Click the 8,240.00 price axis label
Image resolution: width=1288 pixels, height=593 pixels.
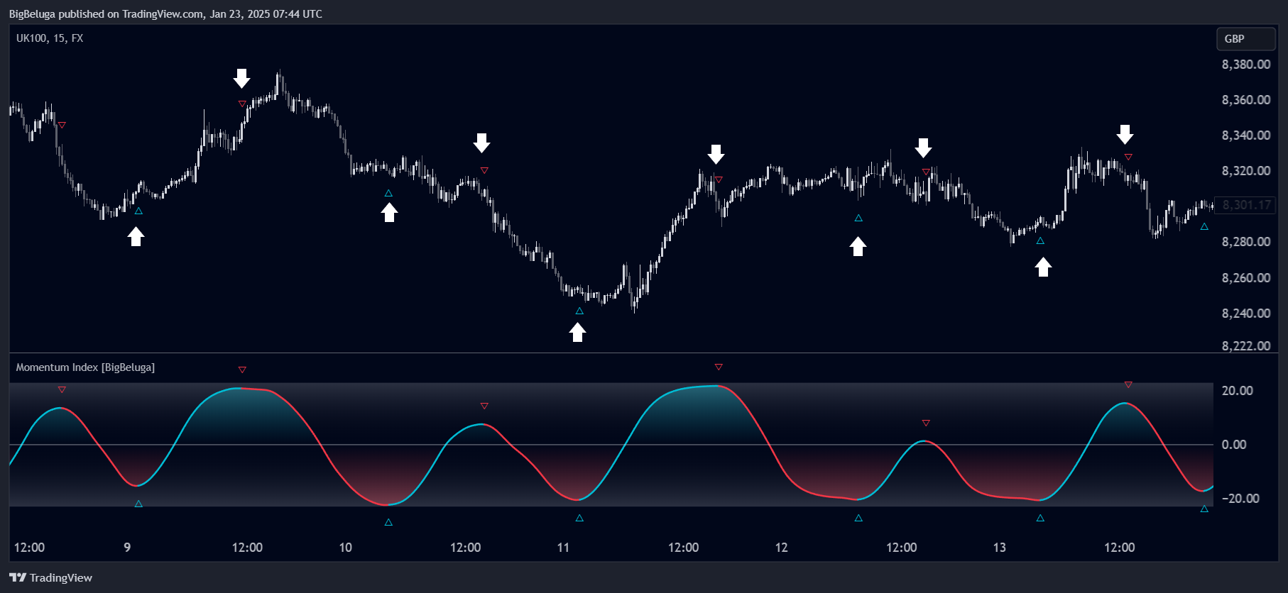coord(1246,314)
